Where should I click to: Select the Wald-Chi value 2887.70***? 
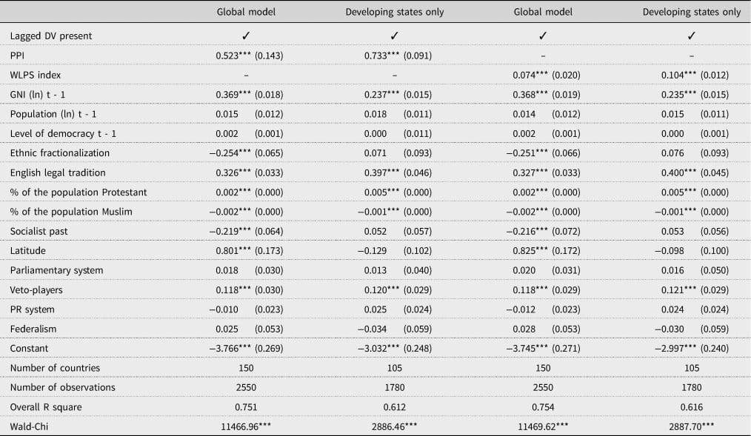(x=691, y=427)
